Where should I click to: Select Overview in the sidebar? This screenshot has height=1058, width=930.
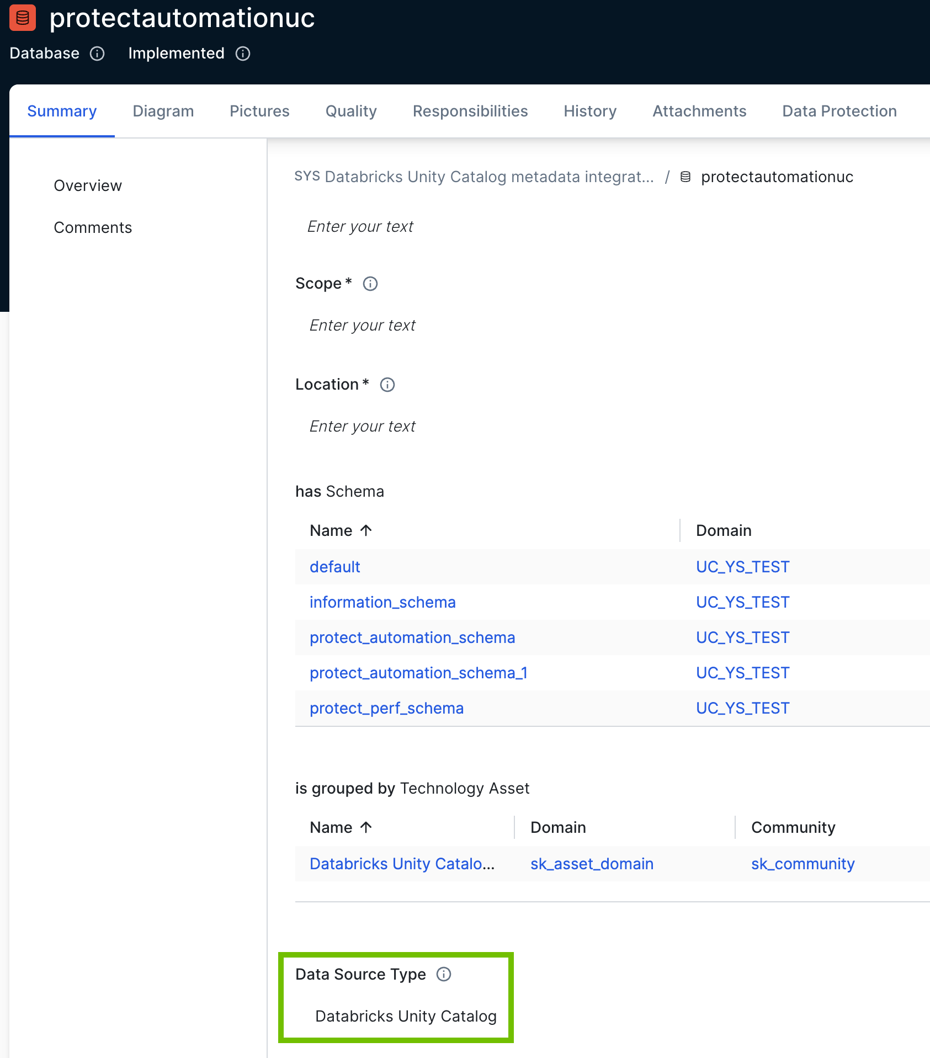click(88, 185)
